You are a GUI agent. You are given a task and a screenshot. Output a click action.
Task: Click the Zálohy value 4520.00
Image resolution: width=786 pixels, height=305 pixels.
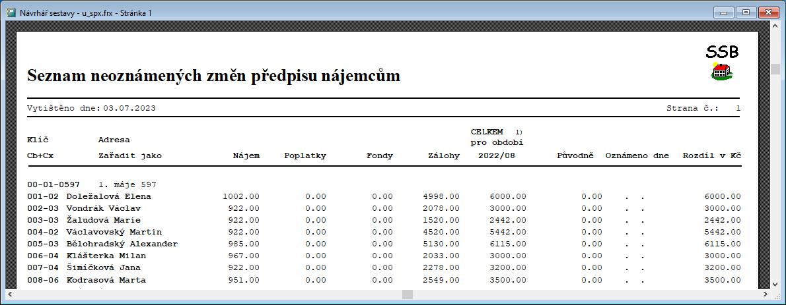click(441, 232)
